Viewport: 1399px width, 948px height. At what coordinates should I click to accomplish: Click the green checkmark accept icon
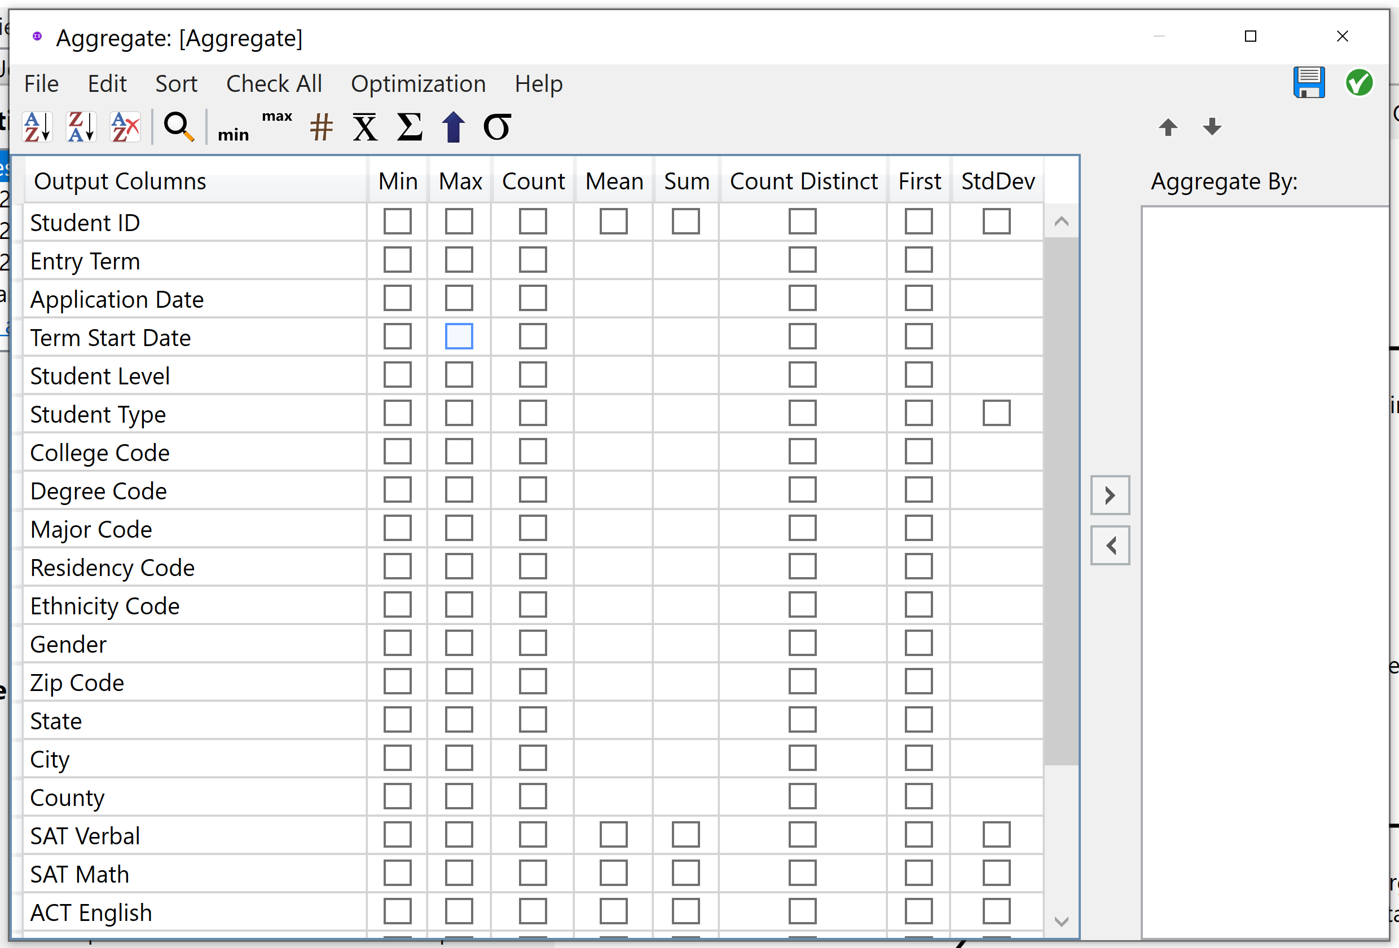click(x=1359, y=82)
